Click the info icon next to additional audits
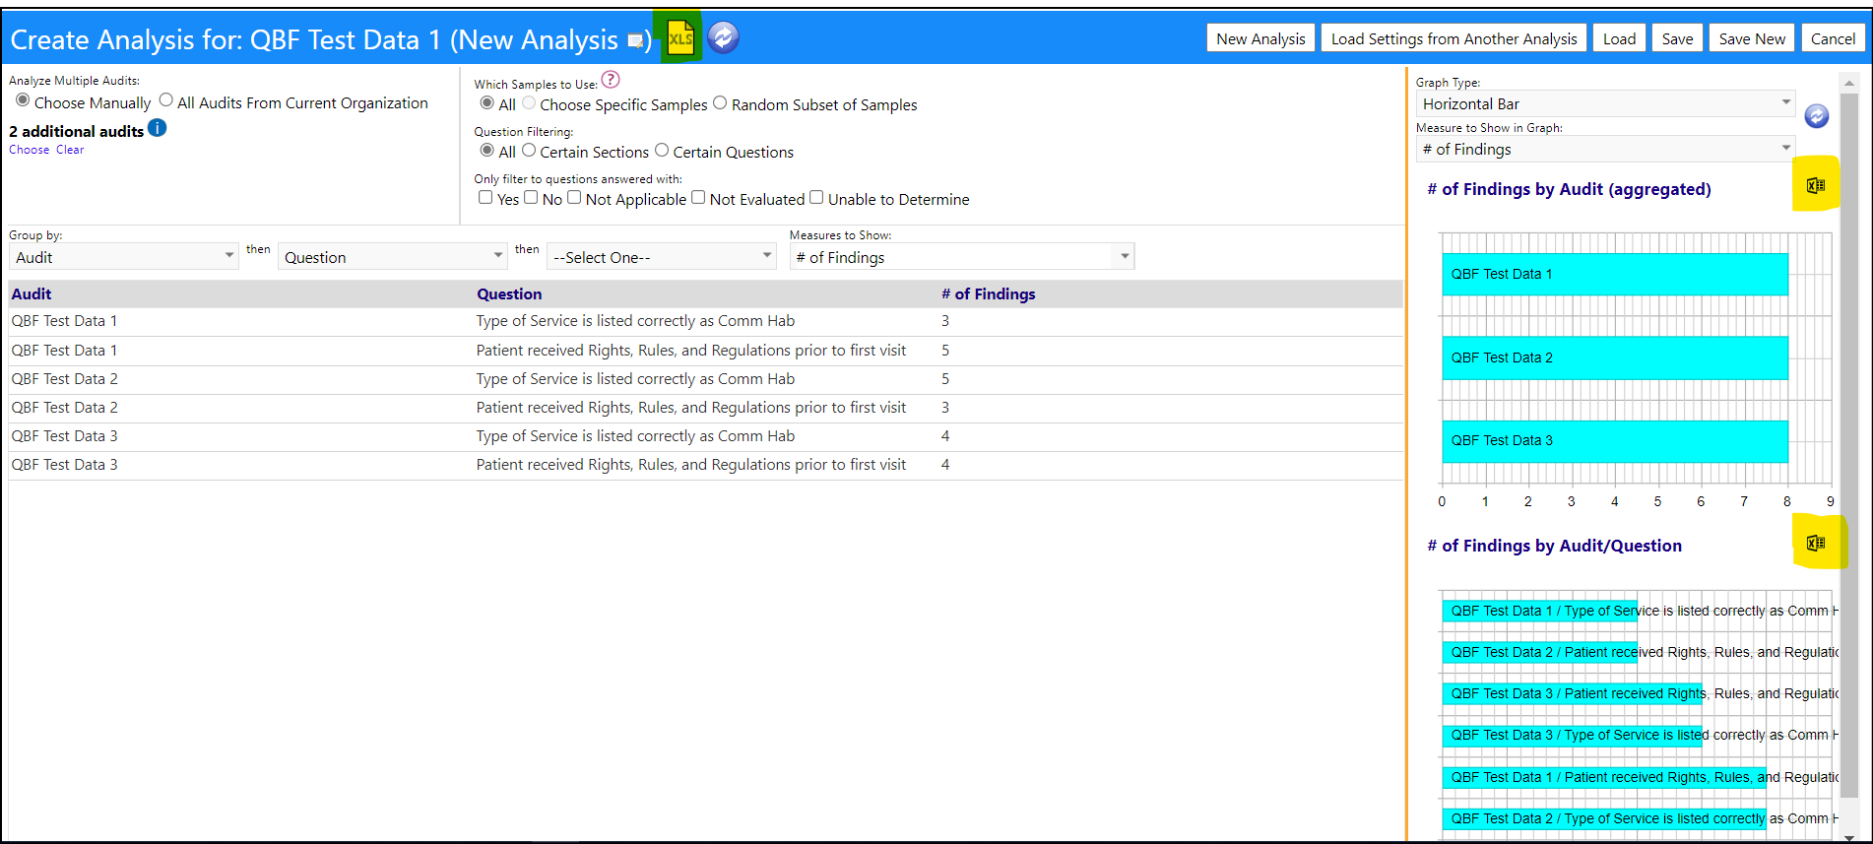 [x=158, y=128]
